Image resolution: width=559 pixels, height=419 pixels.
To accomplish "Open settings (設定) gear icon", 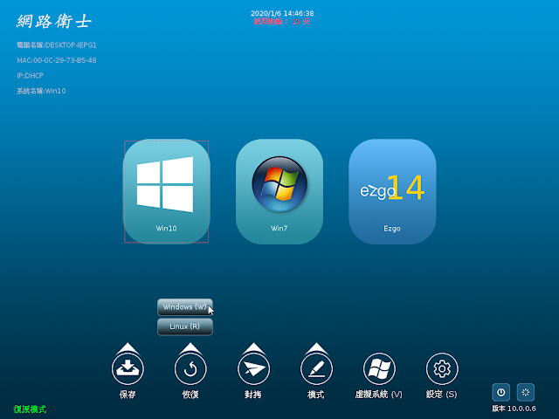I will click(442, 368).
